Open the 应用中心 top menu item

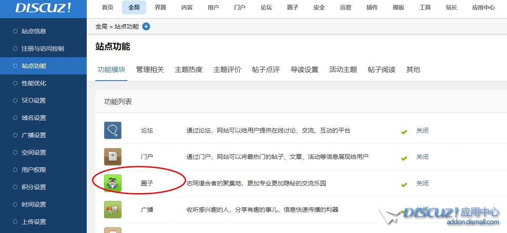tap(484, 8)
